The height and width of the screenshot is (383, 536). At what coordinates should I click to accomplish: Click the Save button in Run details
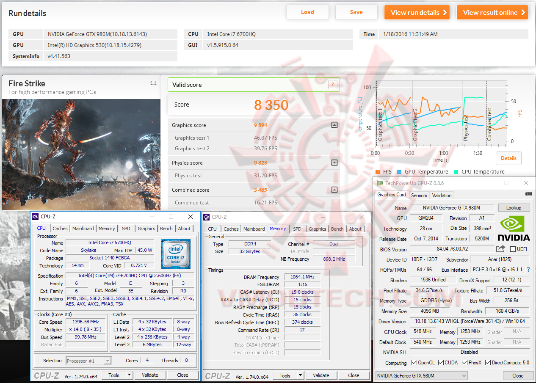356,12
